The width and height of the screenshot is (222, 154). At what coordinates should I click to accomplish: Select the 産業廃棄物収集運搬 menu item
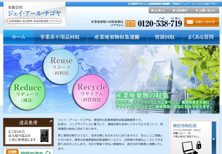point(117,37)
